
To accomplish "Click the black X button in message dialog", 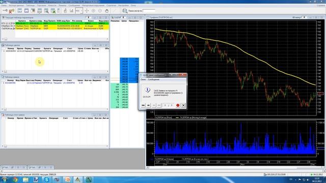I will point(183,105).
